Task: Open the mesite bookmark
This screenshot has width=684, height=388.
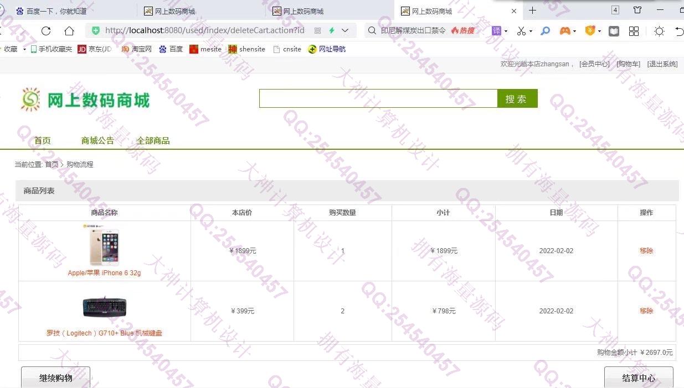Action: 205,49
